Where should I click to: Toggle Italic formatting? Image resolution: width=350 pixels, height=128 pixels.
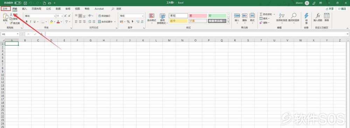click(x=30, y=22)
